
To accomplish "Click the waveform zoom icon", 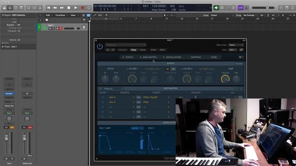I will 262,15.
